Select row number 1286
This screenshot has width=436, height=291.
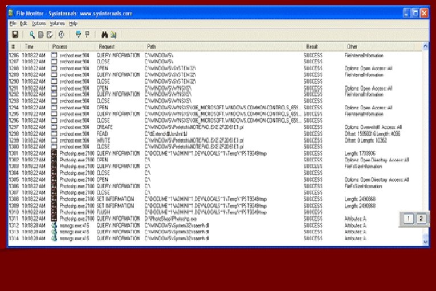coord(14,55)
